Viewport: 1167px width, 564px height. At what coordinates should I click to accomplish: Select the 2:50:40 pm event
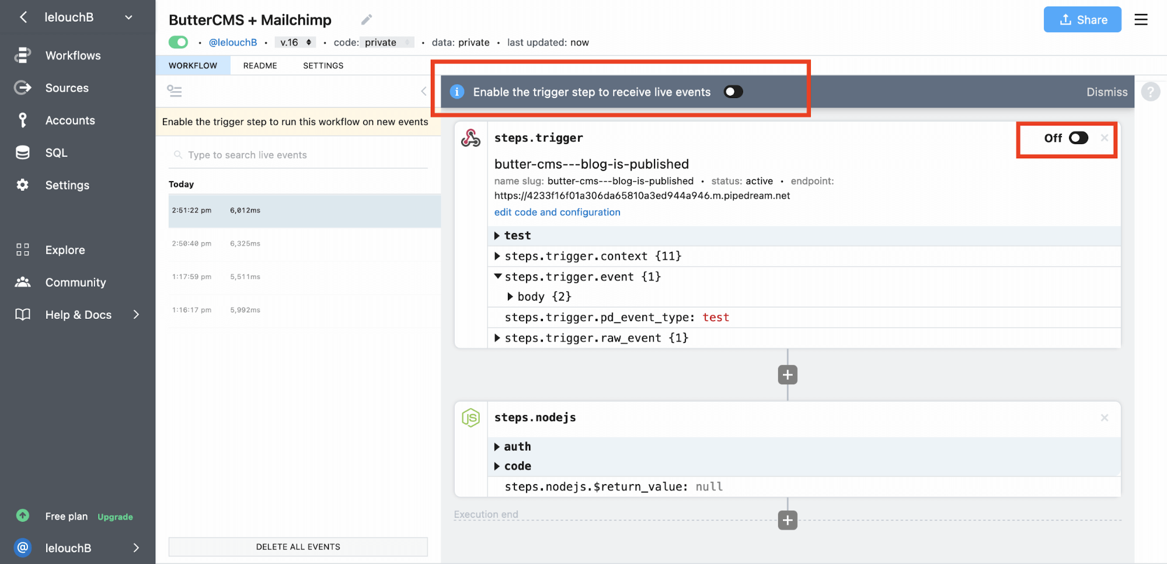pos(304,244)
